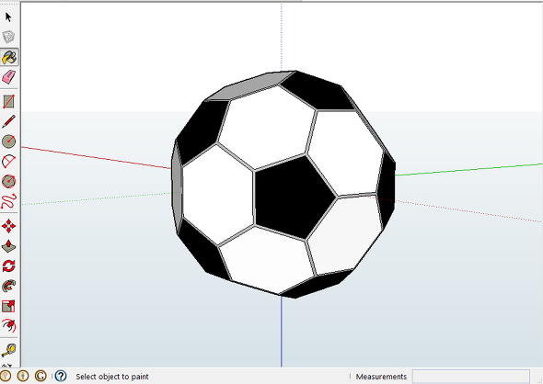
Task: Choose the Rectangle drawing tool
Action: 8,102
